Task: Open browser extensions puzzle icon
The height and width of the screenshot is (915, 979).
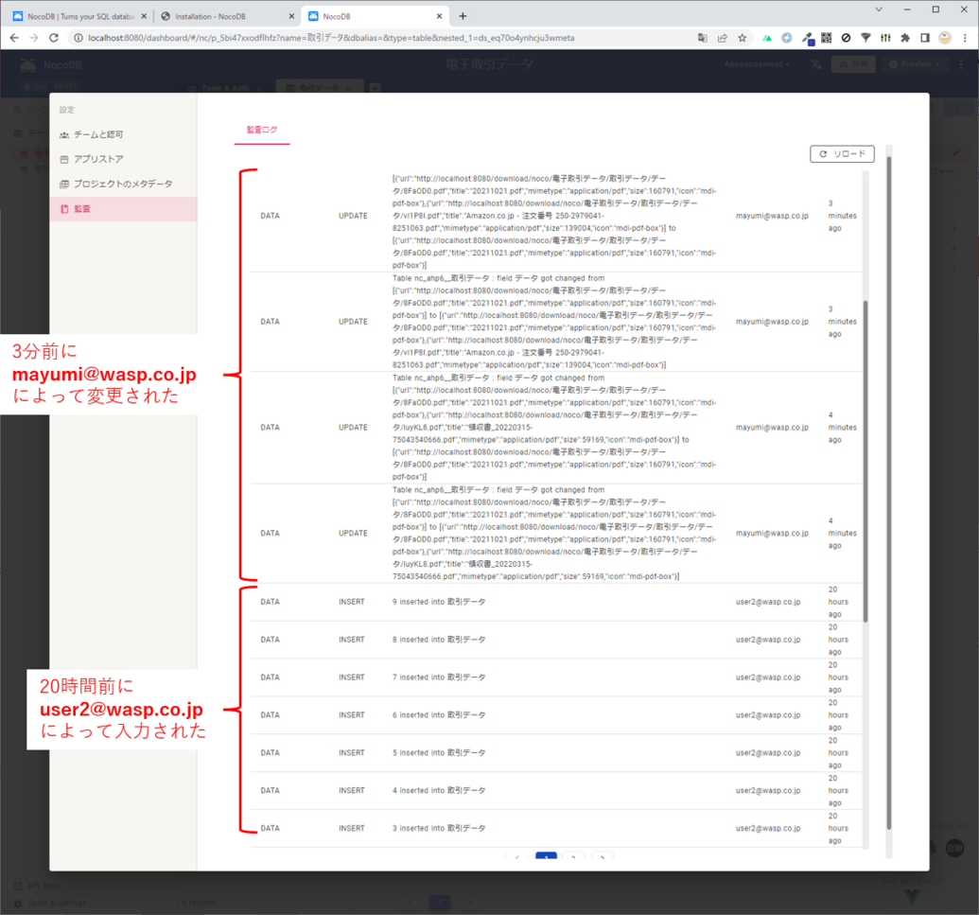Action: click(x=905, y=38)
